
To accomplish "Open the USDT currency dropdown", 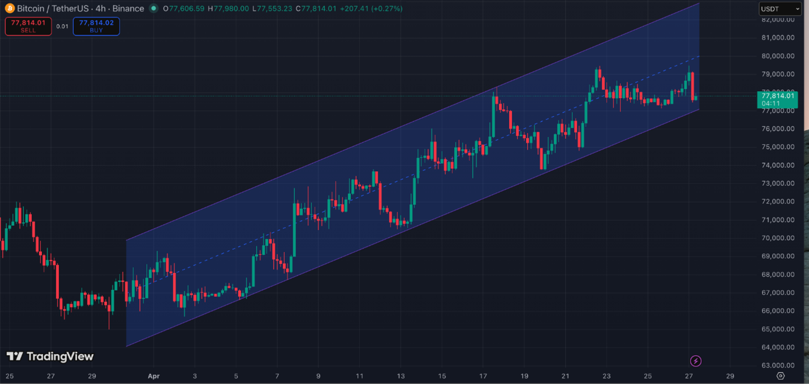I will (x=780, y=8).
